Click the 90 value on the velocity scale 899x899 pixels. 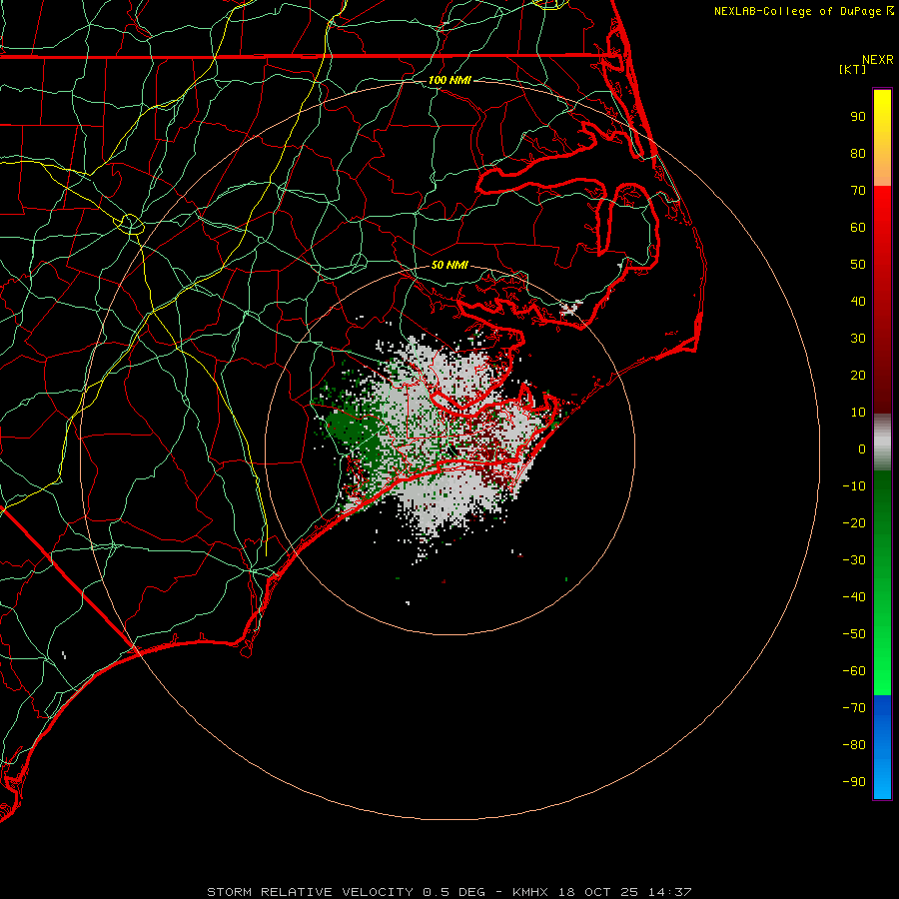(858, 117)
